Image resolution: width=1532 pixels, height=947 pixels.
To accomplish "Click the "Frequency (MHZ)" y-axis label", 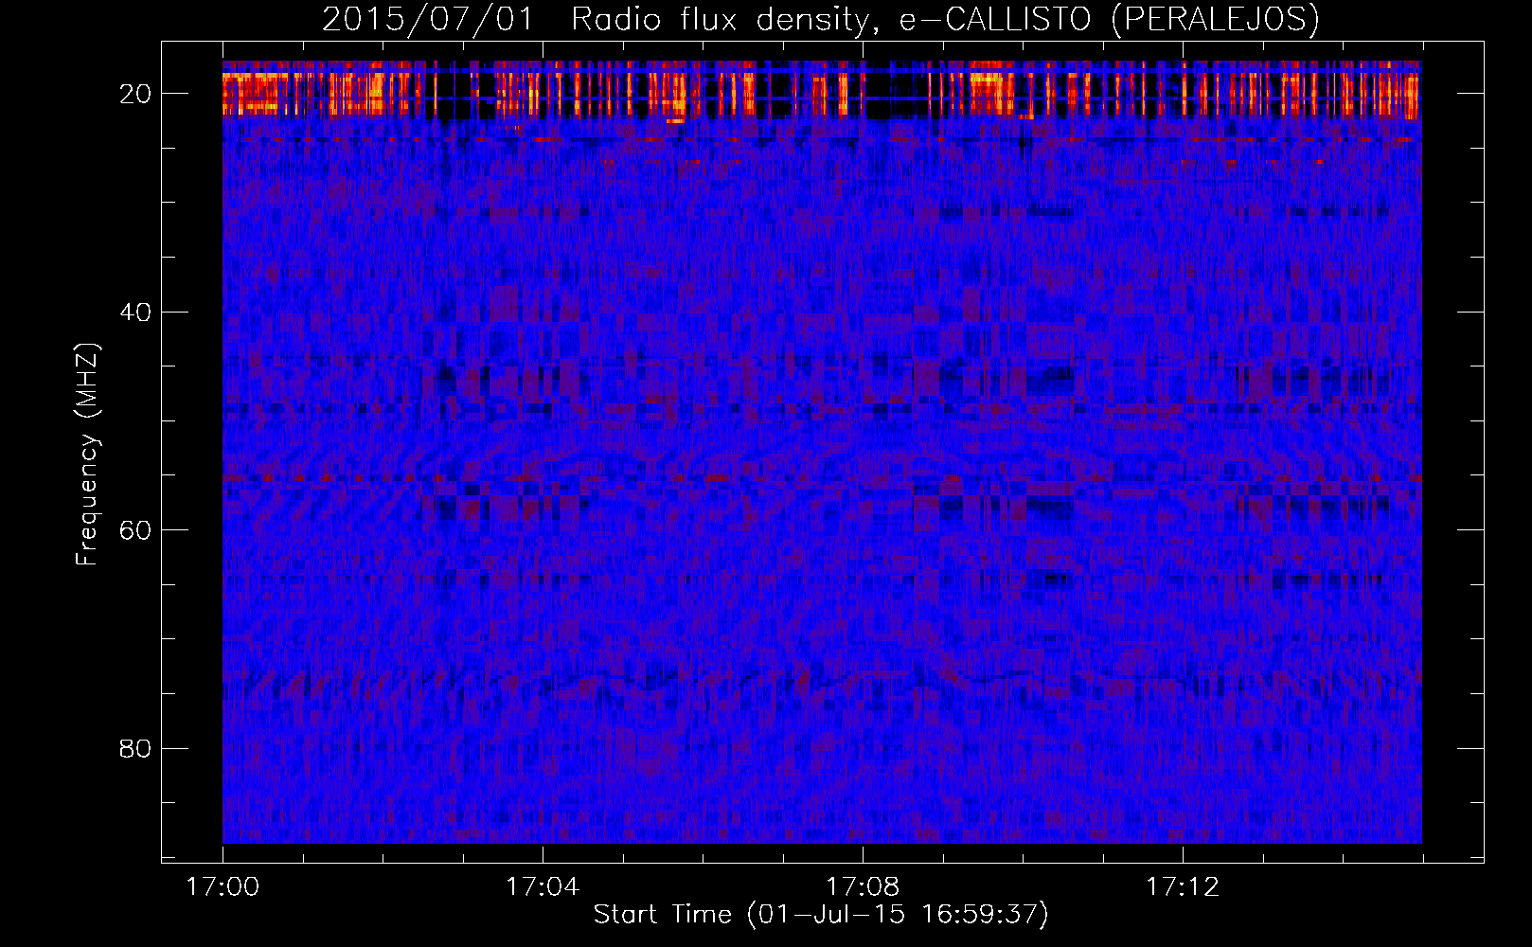I will pyautogui.click(x=87, y=455).
